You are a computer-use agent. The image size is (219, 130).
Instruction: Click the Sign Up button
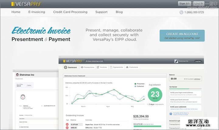184,3
